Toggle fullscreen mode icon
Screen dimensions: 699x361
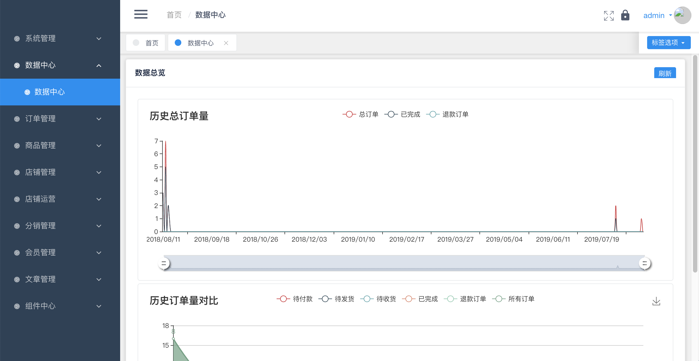pos(609,16)
